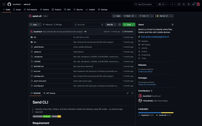The image size is (202, 126).
Task: Open the .gitignore file
Action: [x=37, y=52]
